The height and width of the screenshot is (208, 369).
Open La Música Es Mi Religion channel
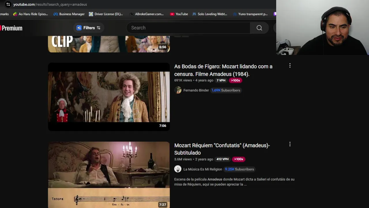click(203, 169)
